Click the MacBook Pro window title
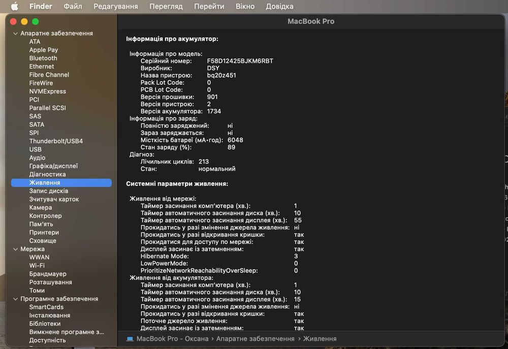508x349 pixels. coord(311,21)
